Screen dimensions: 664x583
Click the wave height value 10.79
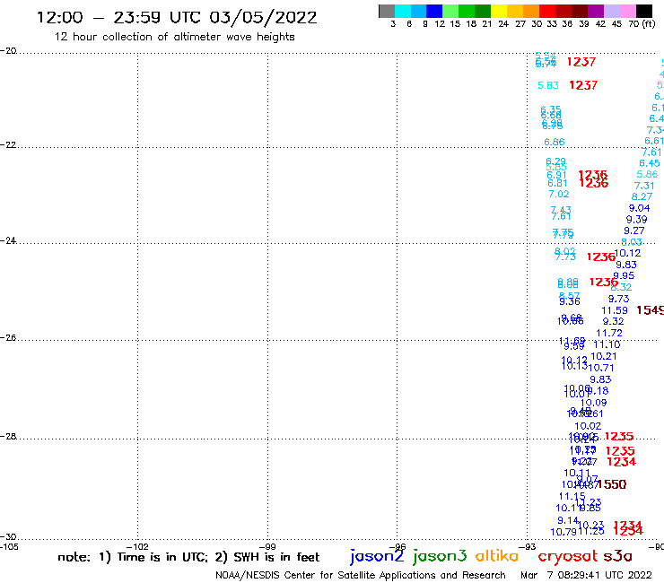click(x=564, y=532)
